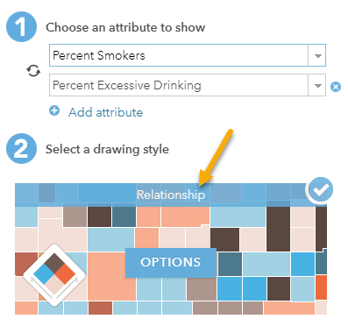
Task: Open the Percent Smokers dropdown arrow
Action: pos(317,55)
